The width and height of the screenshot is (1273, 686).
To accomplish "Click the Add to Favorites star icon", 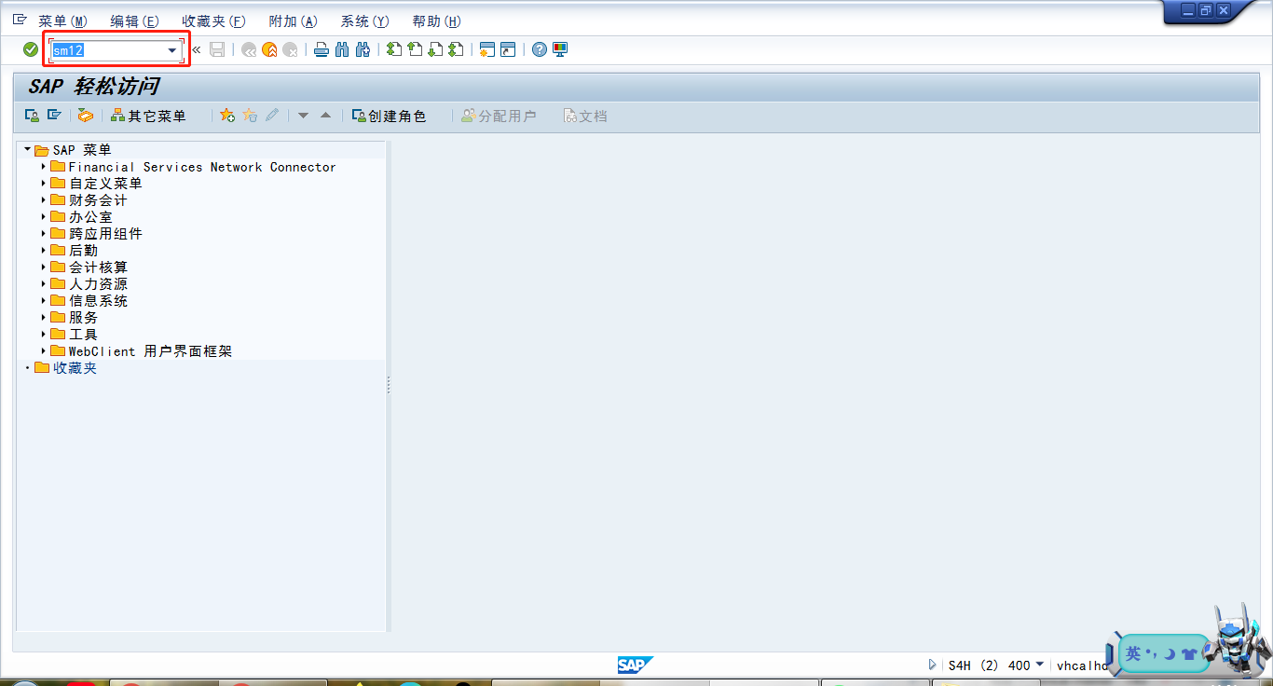I will pyautogui.click(x=227, y=116).
